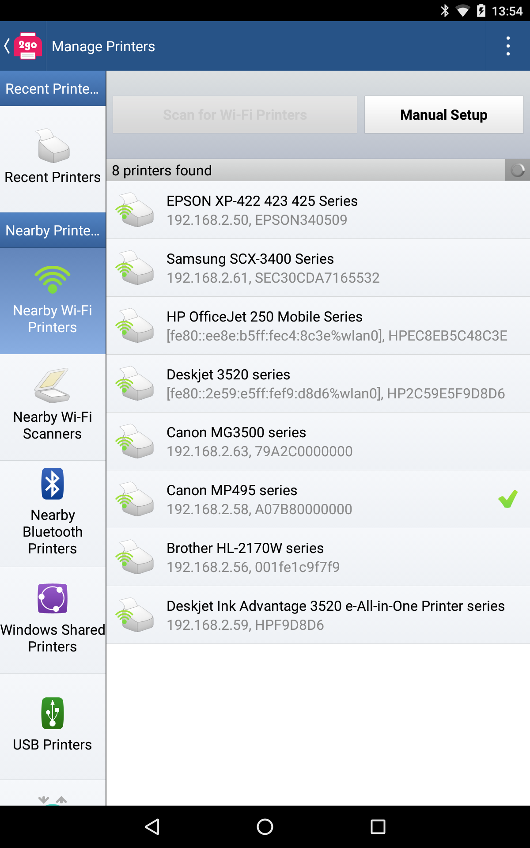Choose HP OfficeJet 250 Mobile Series
Image resolution: width=530 pixels, height=848 pixels.
pos(318,326)
